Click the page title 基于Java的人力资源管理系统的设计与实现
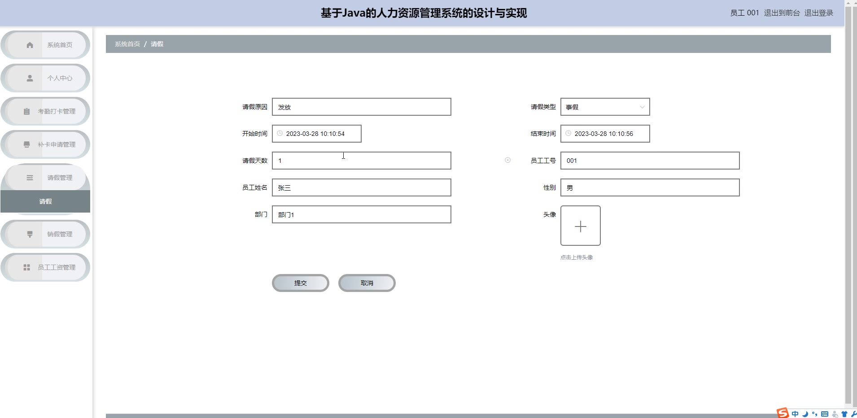Screen dimensions: 857x418 pyautogui.click(x=424, y=13)
